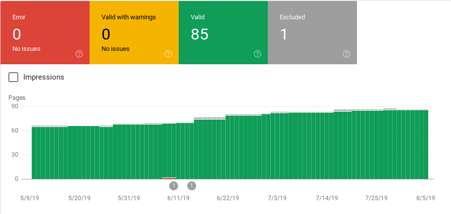Click the 5/20/19 date label
The image size is (451, 214).
pyautogui.click(x=79, y=198)
